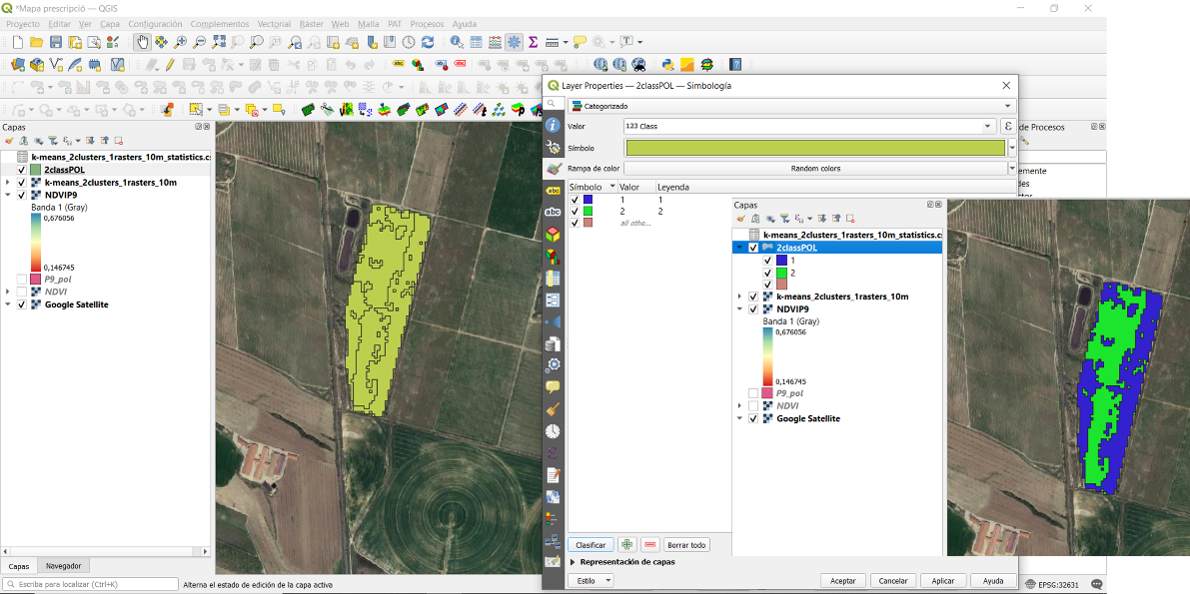1190x594 pixels.
Task: Click the yellow-green Símbolo swatch
Action: [814, 147]
